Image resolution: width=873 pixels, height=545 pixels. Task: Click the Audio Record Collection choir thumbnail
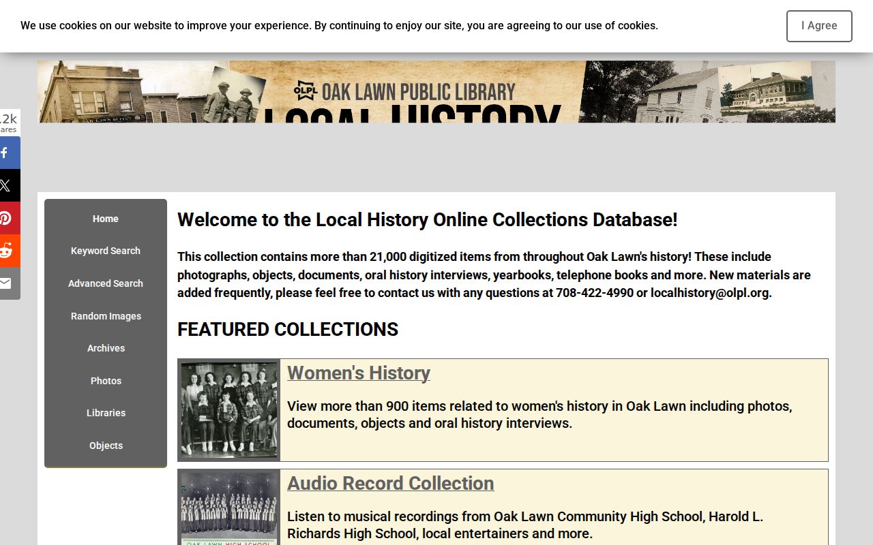tap(229, 509)
